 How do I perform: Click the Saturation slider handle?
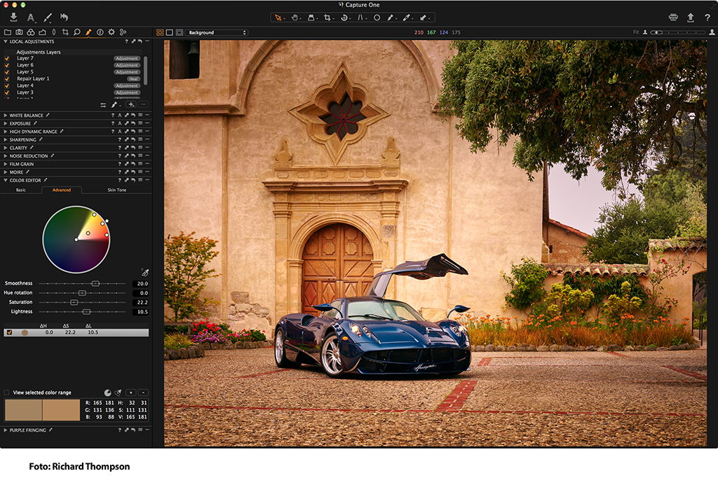74,302
